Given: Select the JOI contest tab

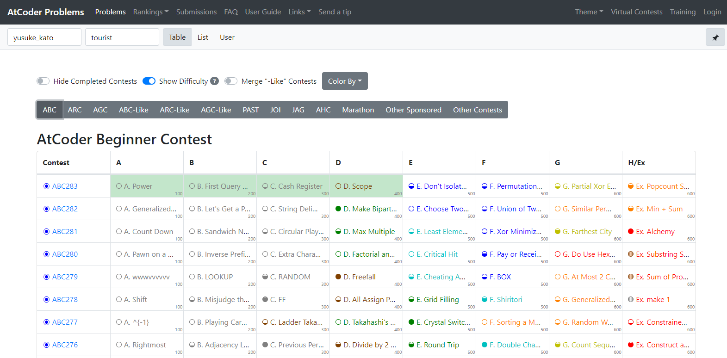Looking at the screenshot, I should pyautogui.click(x=275, y=110).
